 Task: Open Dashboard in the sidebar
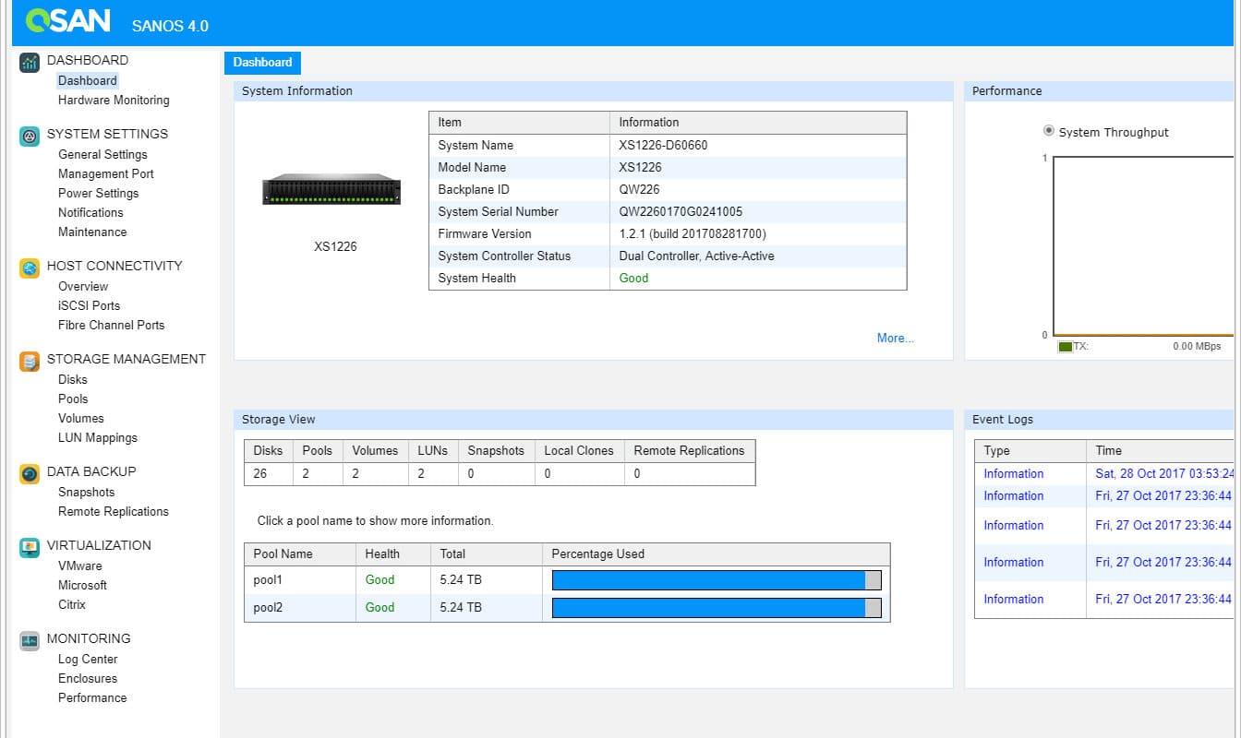[x=88, y=80]
